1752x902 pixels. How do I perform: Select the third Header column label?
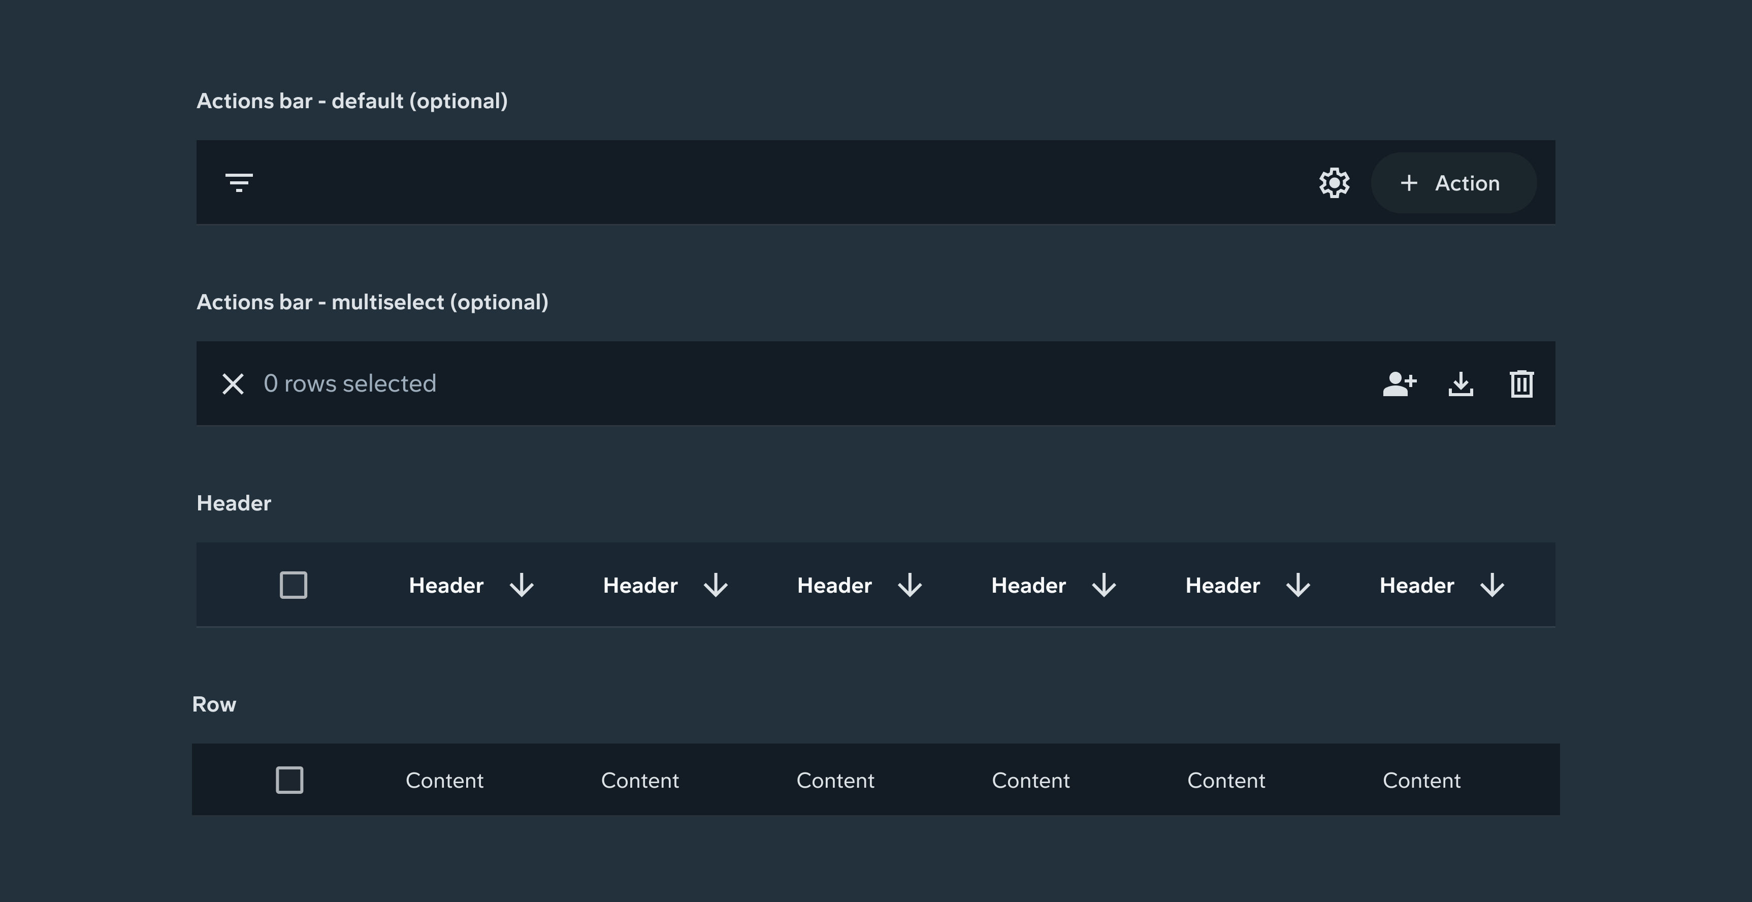834,585
